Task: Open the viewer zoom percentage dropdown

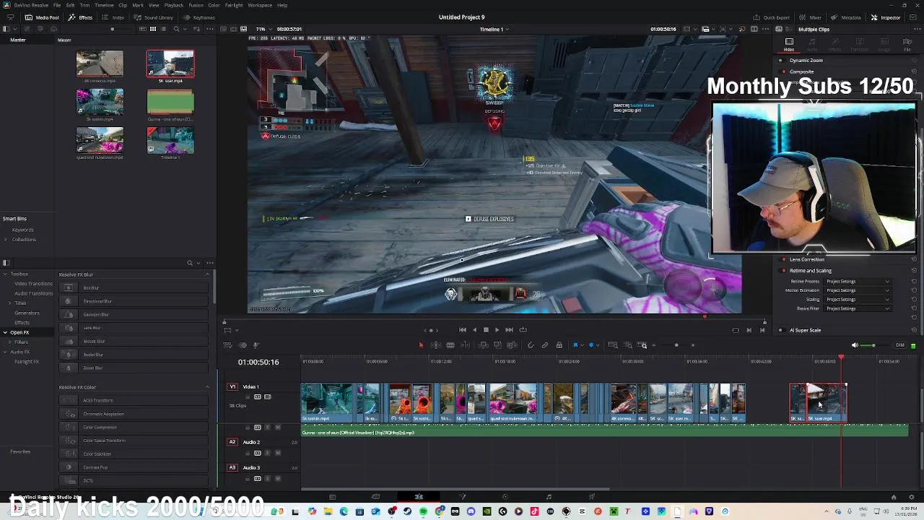Action: [x=263, y=30]
